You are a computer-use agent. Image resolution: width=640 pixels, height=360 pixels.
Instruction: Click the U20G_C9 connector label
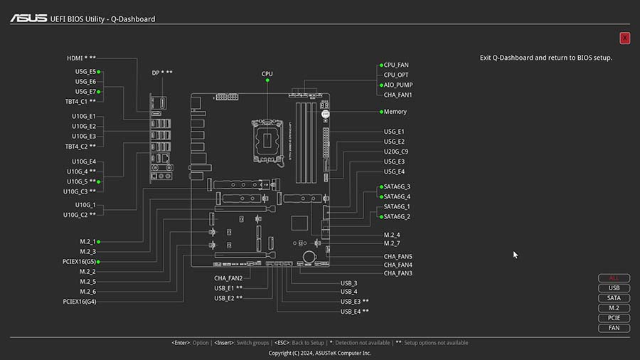pos(396,152)
